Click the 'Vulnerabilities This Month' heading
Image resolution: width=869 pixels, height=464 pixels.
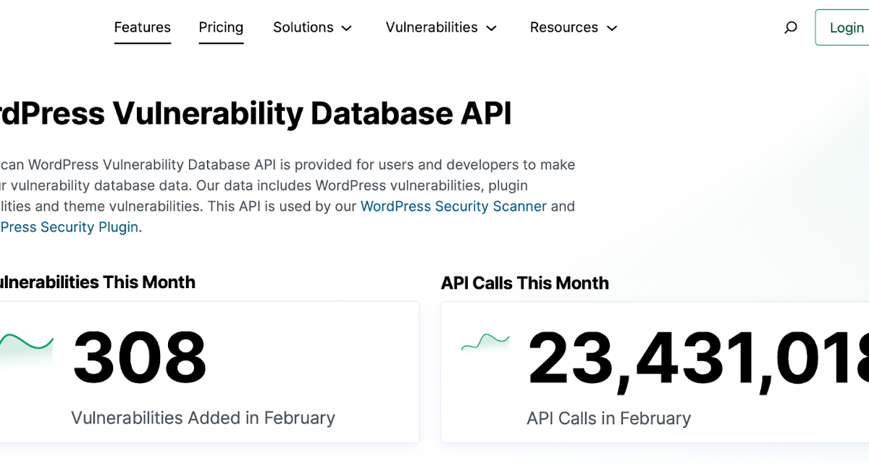pos(98,282)
